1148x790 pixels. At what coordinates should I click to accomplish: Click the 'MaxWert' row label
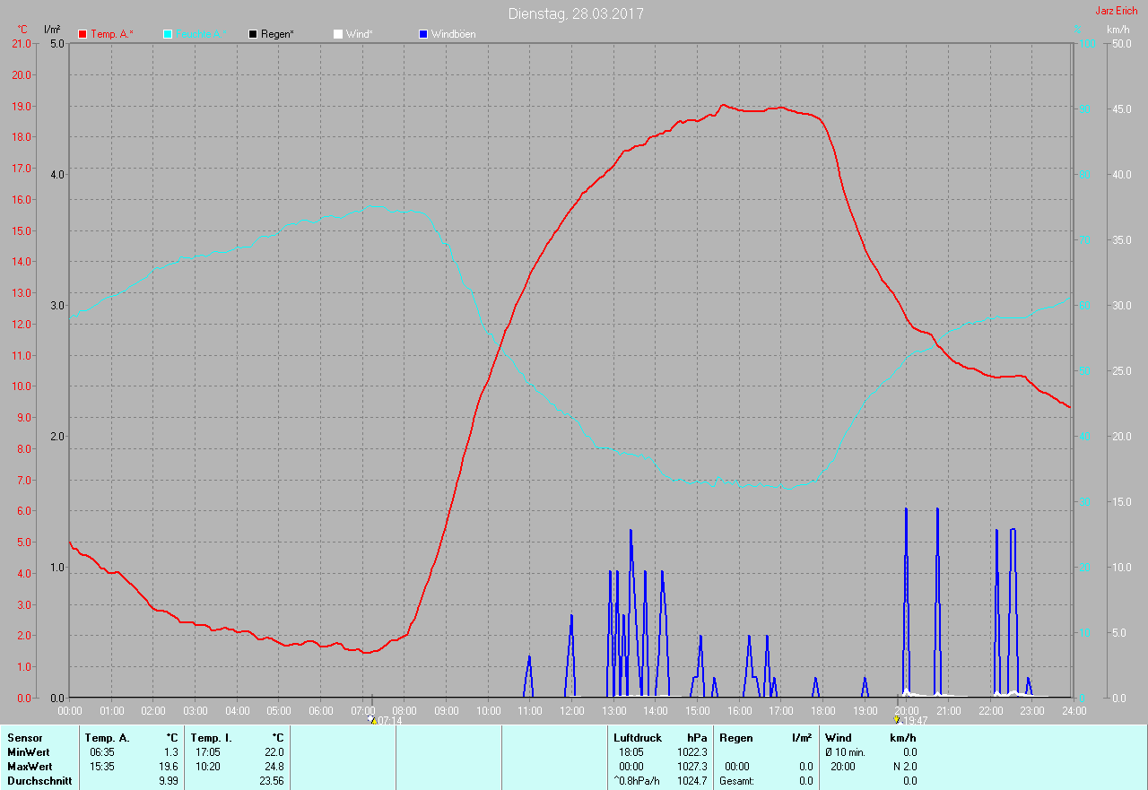tap(30, 767)
